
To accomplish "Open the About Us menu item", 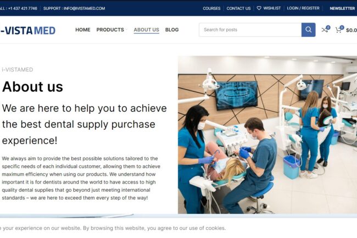I will pyautogui.click(x=147, y=30).
